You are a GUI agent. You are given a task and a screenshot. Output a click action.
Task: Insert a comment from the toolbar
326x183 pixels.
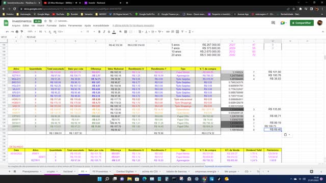173,32
